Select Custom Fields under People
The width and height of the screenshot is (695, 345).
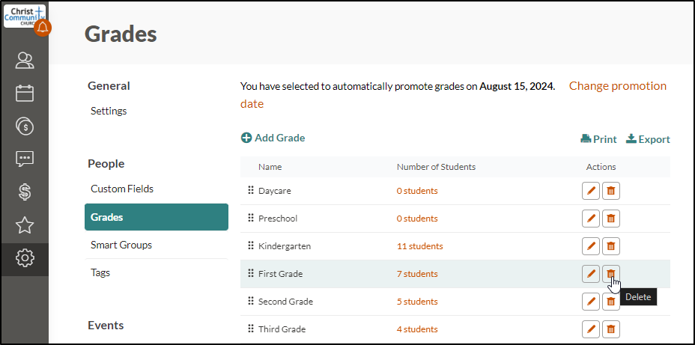tap(122, 189)
